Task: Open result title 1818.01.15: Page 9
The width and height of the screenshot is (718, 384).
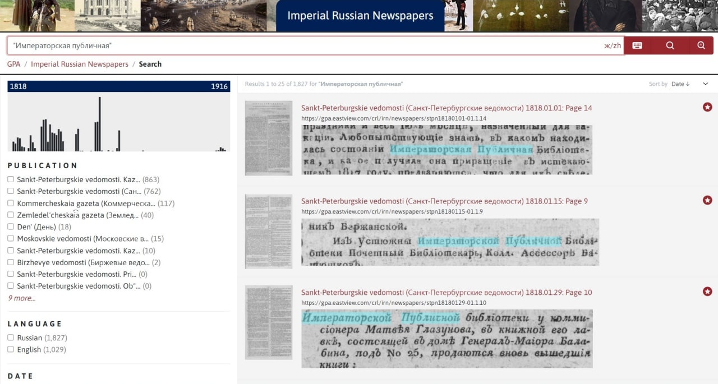Action: pyautogui.click(x=445, y=201)
